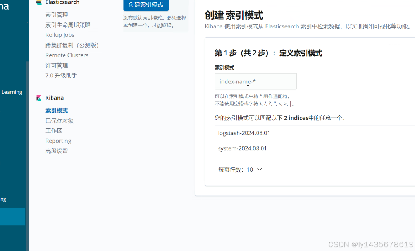Click the 创建索引模式 blue button
This screenshot has height=251, width=415.
pyautogui.click(x=146, y=5)
